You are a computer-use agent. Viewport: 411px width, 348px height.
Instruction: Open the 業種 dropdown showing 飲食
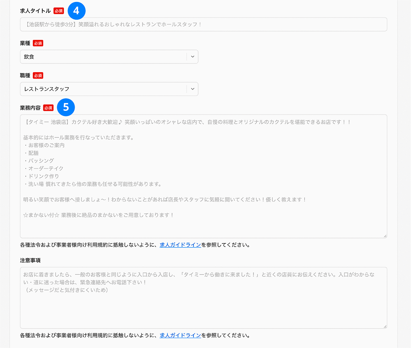[109, 57]
